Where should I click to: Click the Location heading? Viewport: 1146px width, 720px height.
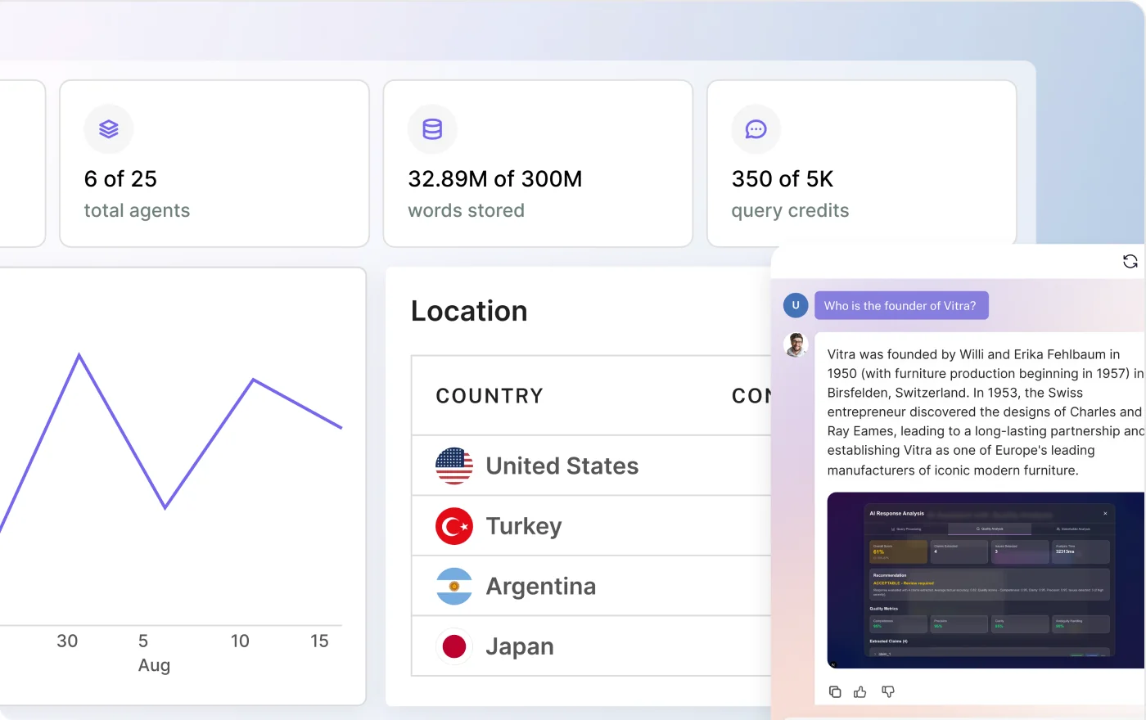[469, 311]
